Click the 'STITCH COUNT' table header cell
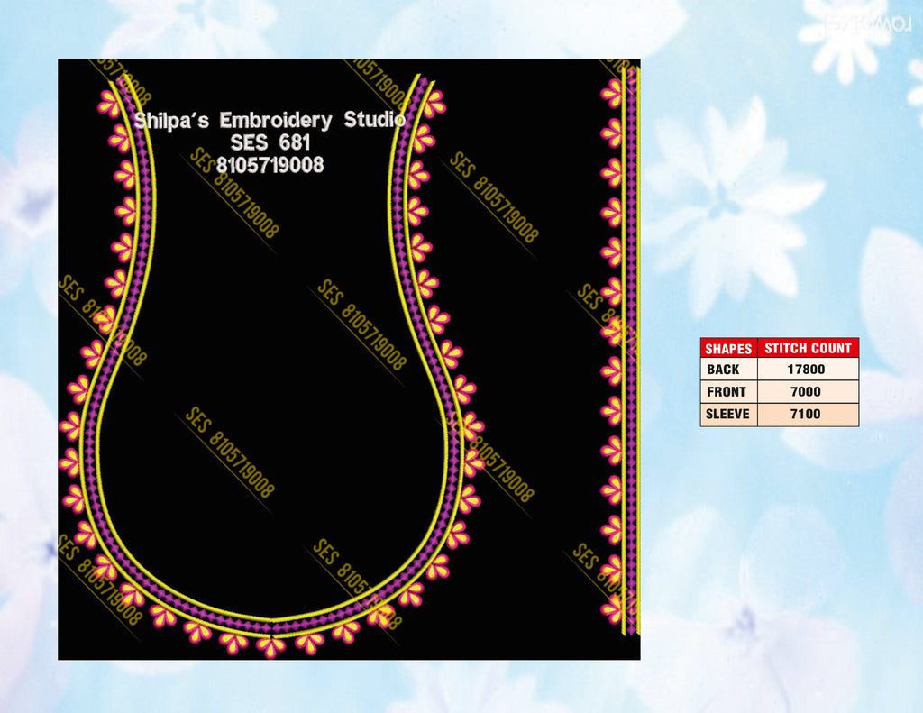 [x=809, y=348]
